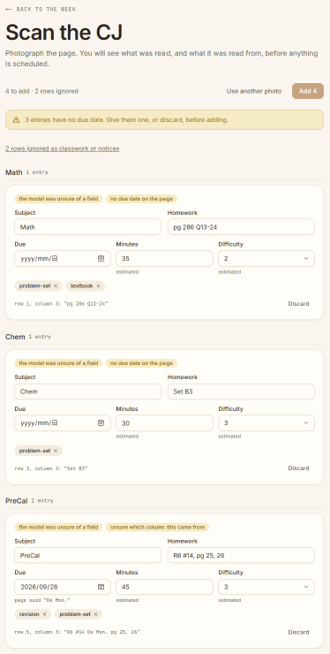Click 'no due date on the page' badge in Math card

pos(142,199)
